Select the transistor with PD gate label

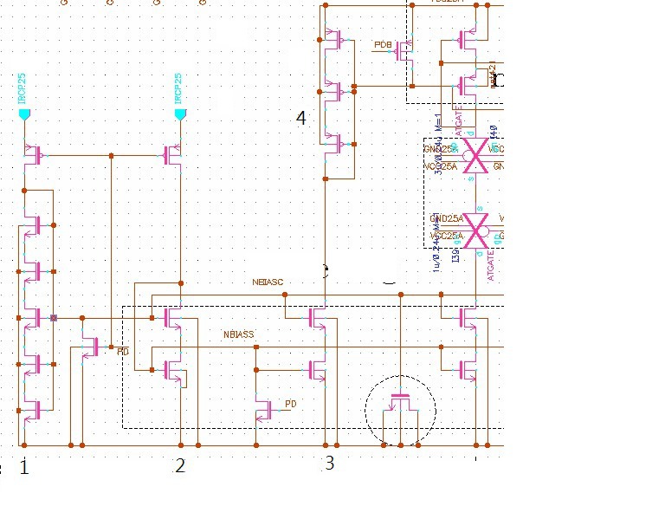(x=265, y=410)
